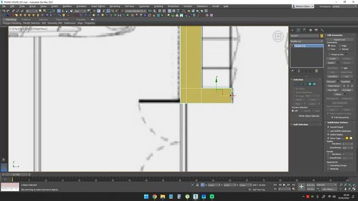Open the key filter Selected dropdown

(327, 185)
